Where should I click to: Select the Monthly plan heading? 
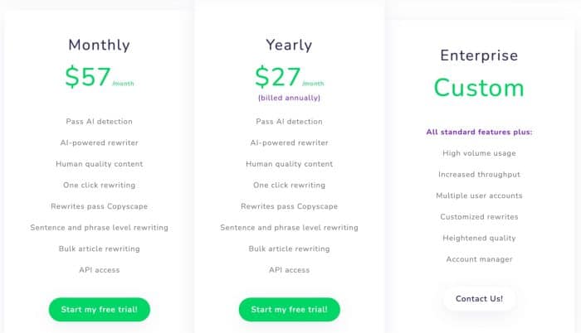click(100, 45)
